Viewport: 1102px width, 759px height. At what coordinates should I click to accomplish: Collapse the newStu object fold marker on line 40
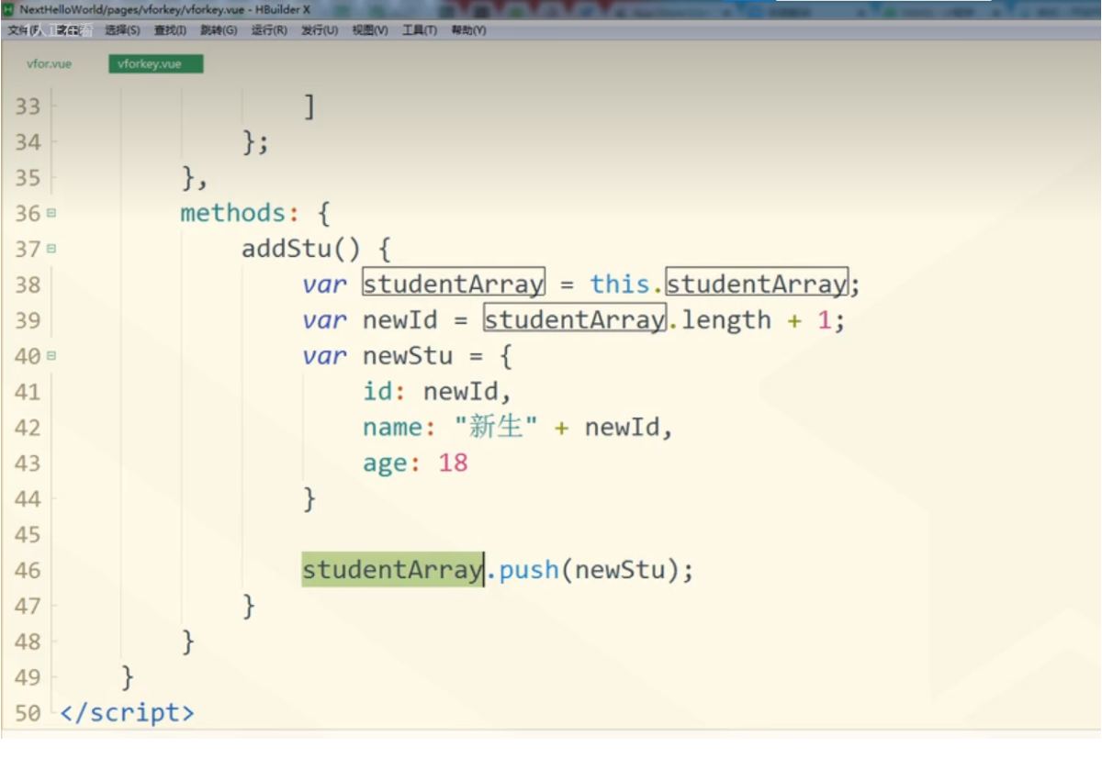tap(51, 356)
